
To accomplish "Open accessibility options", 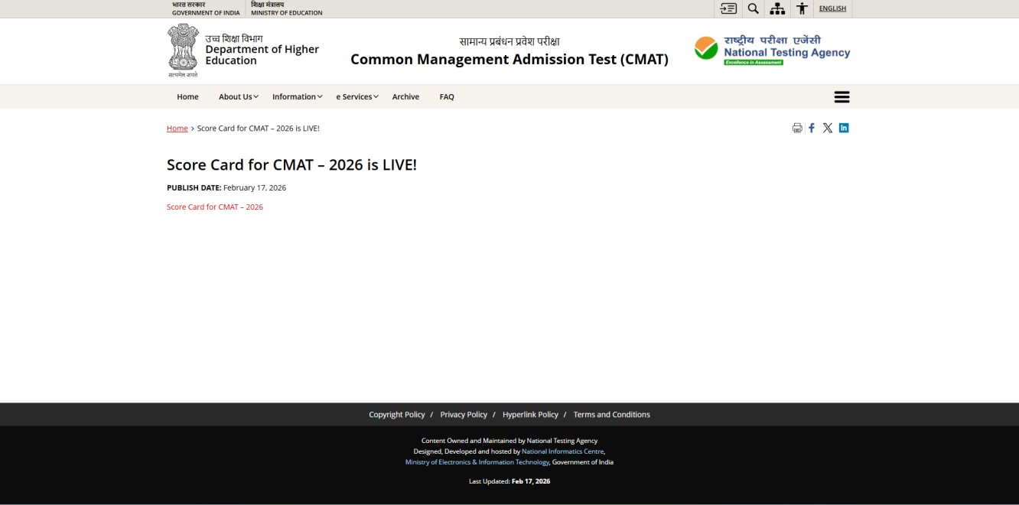I will (x=802, y=8).
